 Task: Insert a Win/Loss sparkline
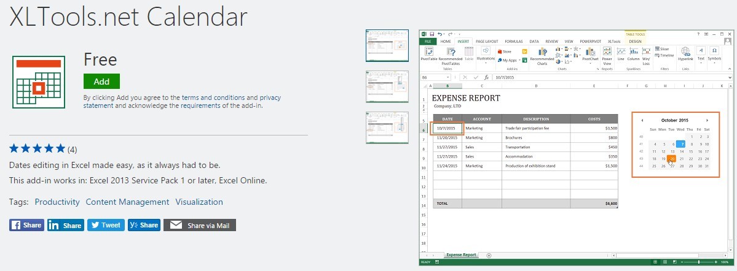coord(646,56)
